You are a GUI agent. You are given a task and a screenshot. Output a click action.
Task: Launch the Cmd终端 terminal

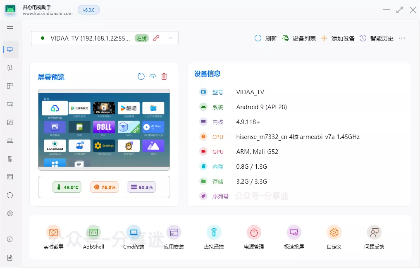coord(134,232)
